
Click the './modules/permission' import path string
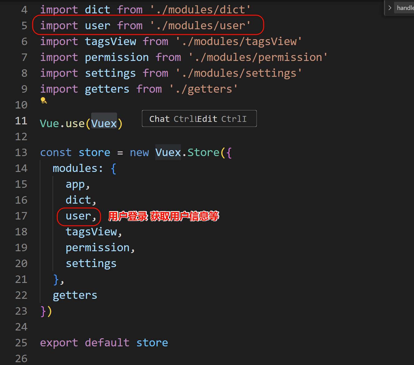(x=258, y=57)
